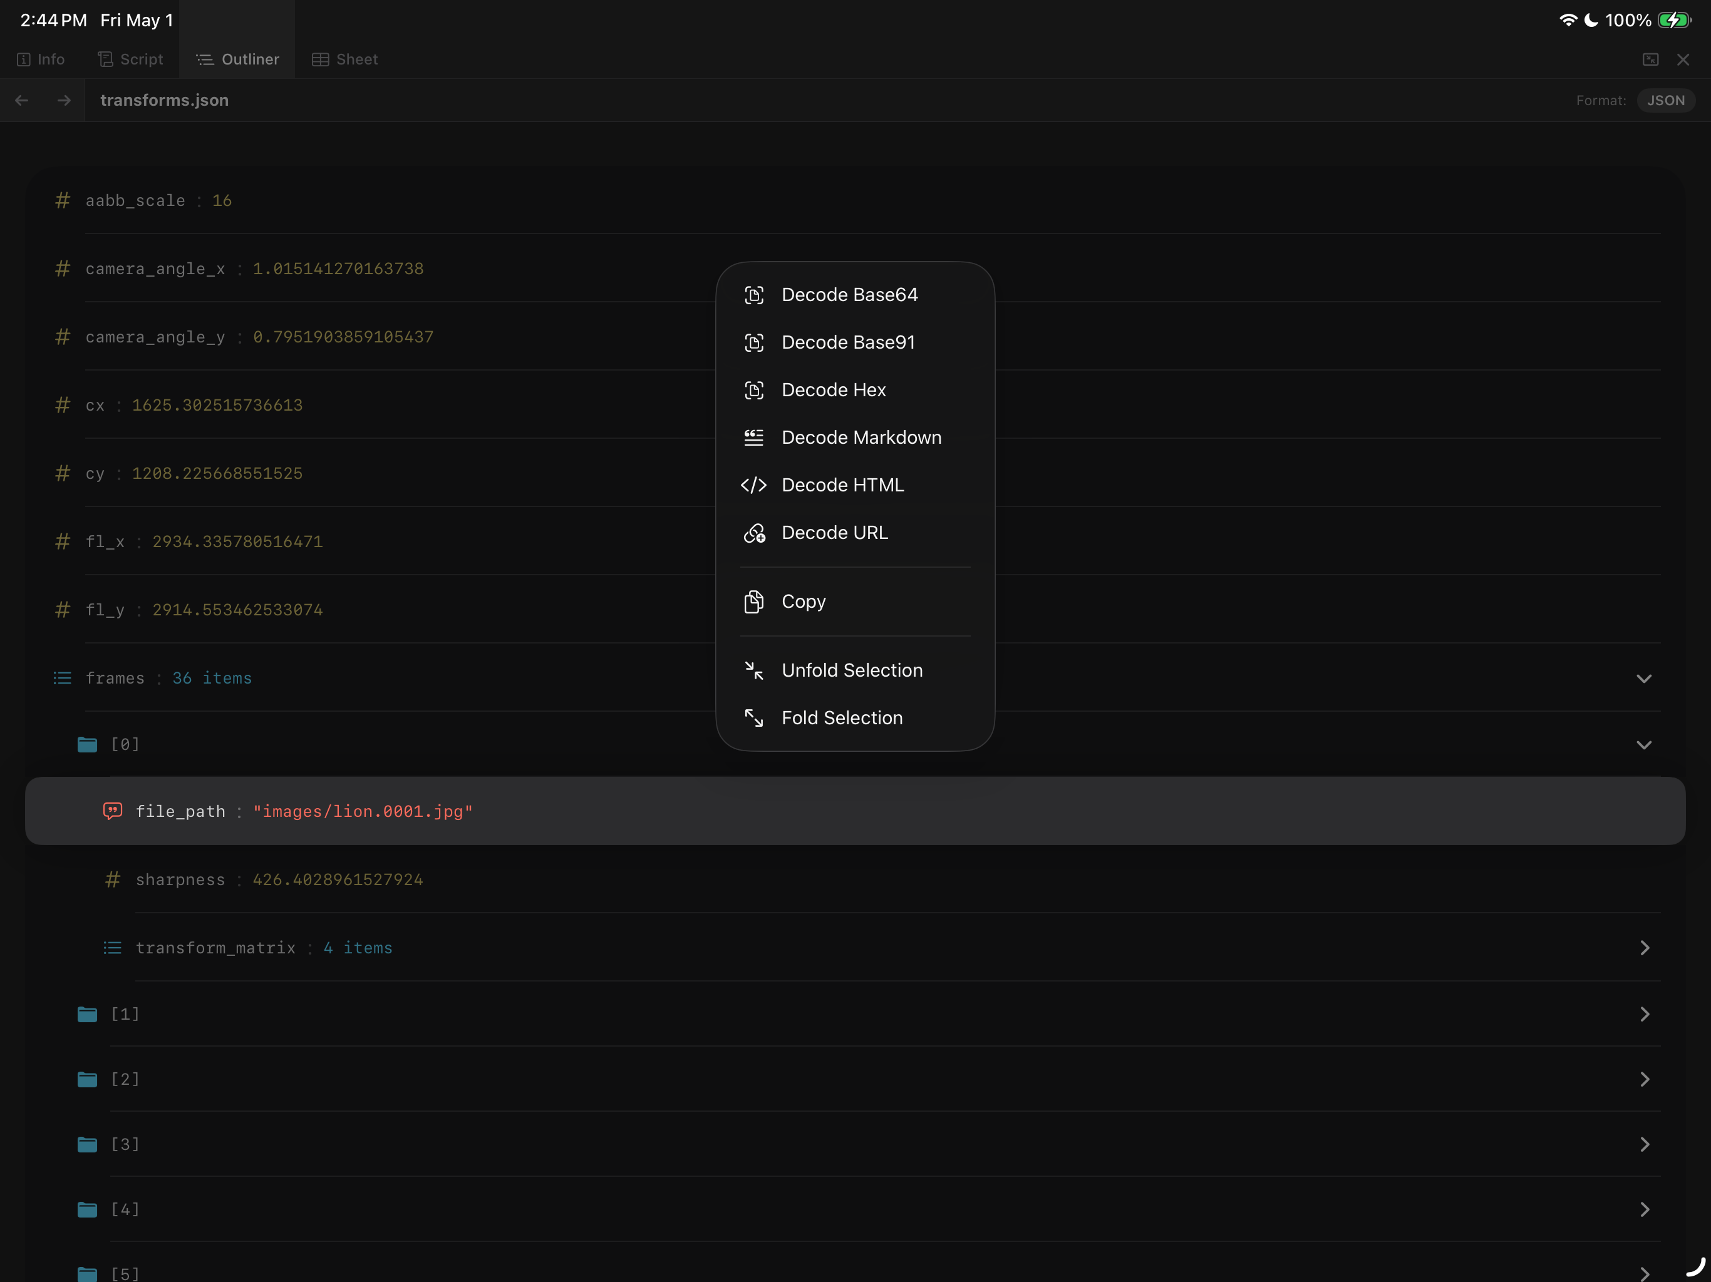Image resolution: width=1711 pixels, height=1282 pixels.
Task: Click the folder icon of frame [0]
Action: pyautogui.click(x=88, y=744)
